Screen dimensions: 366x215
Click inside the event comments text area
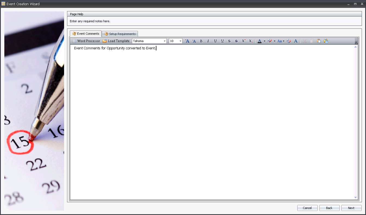tap(212, 122)
